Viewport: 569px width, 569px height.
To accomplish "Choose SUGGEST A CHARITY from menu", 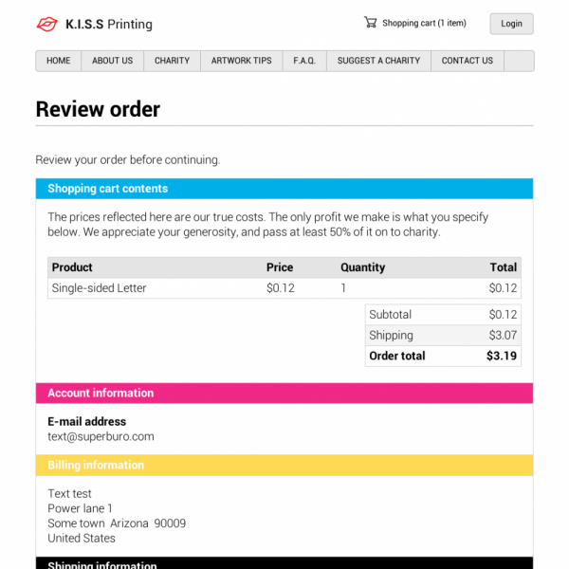I will (378, 61).
